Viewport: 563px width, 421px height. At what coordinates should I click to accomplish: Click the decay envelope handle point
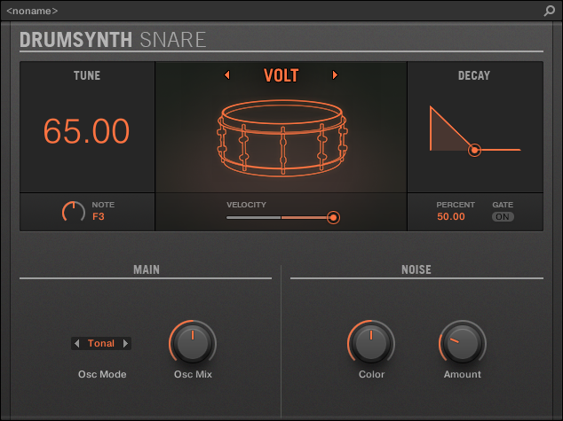point(475,151)
